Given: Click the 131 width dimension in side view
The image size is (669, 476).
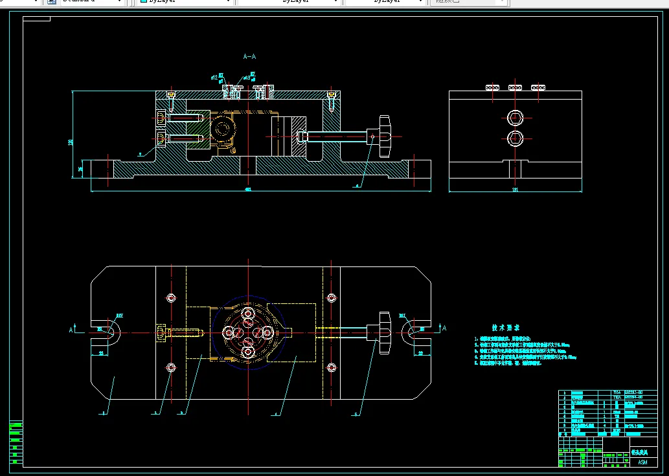Looking at the screenshot, I should (x=515, y=190).
